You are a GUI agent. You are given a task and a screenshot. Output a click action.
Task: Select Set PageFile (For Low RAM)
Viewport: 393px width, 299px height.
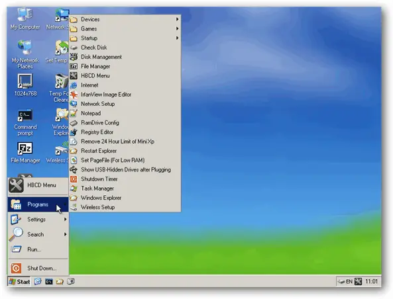[x=125, y=160]
